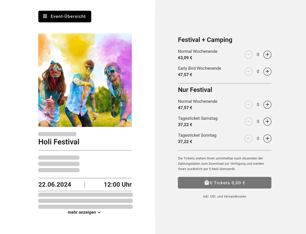Expand description with mehr anzeigen

(x=82, y=212)
